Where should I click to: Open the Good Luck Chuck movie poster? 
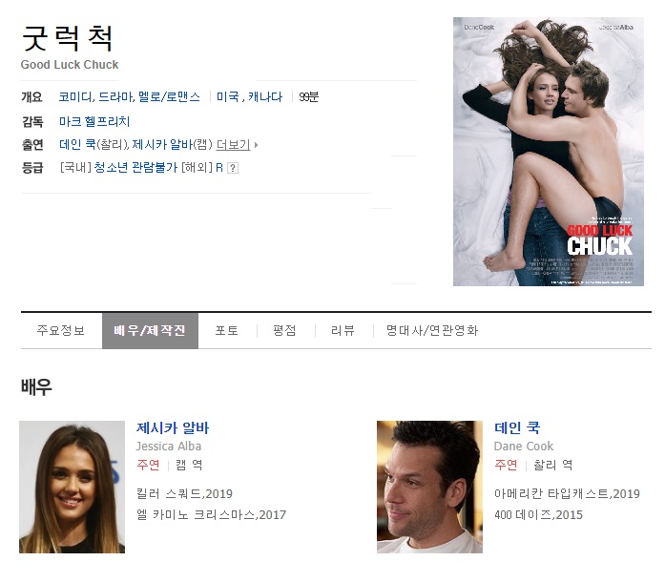pyautogui.click(x=548, y=151)
